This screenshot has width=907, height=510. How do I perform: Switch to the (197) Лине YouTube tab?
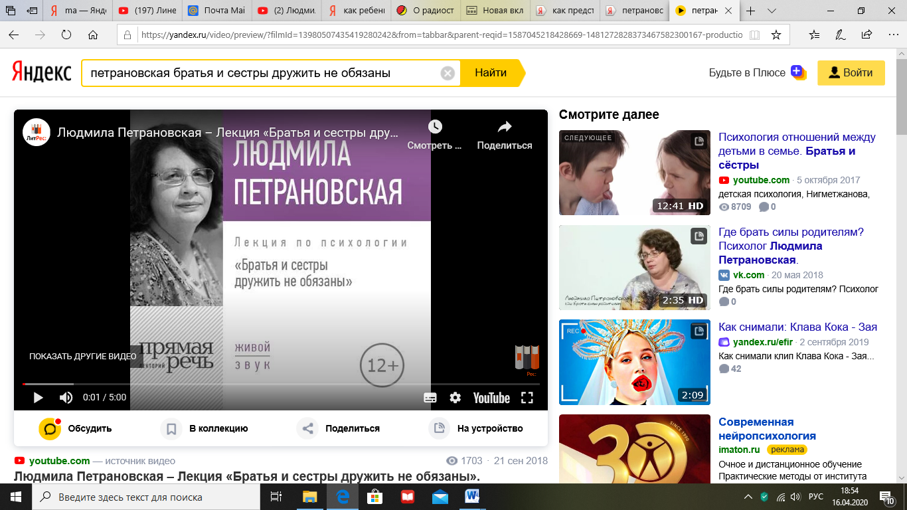pos(146,11)
